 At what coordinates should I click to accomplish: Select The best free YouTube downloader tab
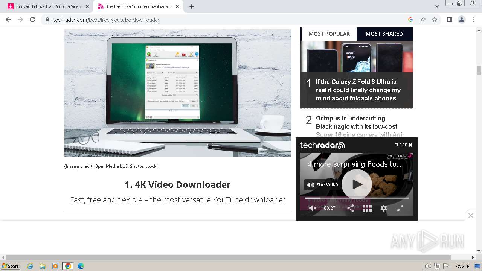point(138,6)
